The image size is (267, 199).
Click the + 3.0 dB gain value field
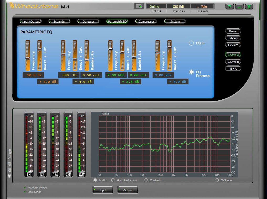pyautogui.click(x=130, y=82)
